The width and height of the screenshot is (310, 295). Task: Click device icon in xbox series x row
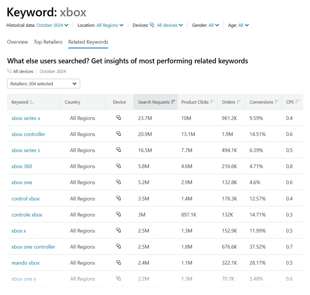click(119, 118)
